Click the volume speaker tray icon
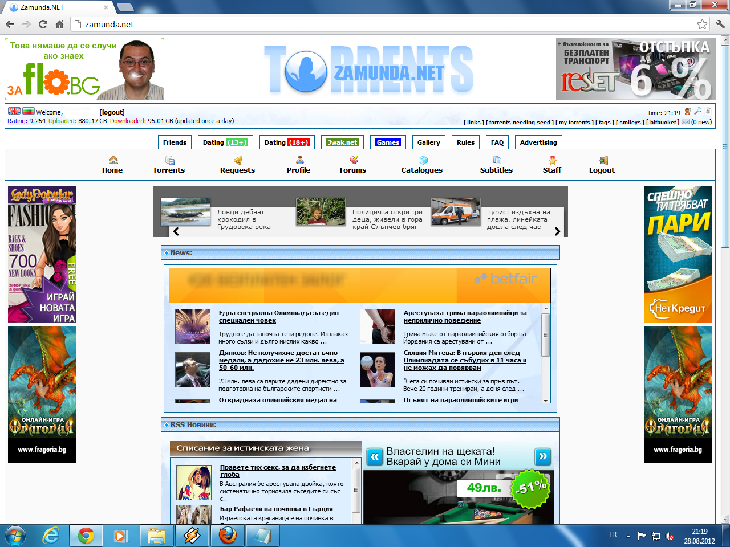 pos(670,536)
